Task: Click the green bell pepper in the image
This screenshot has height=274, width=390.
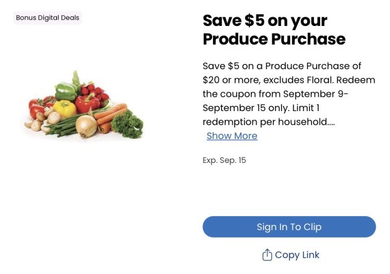Action: coord(66,91)
